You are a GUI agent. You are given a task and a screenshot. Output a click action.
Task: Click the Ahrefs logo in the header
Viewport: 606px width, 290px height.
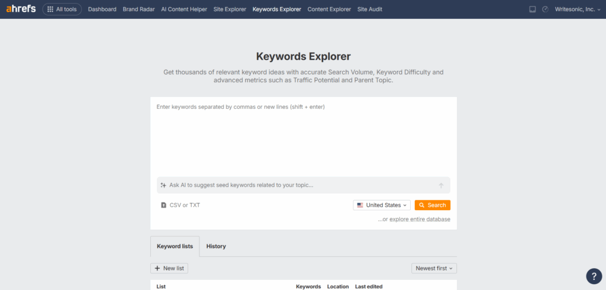point(21,9)
